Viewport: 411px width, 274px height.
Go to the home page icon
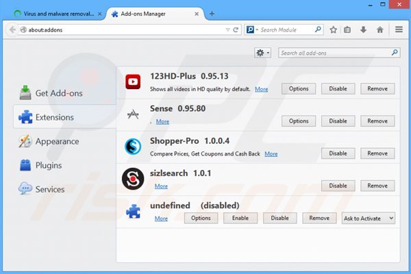[x=380, y=29]
